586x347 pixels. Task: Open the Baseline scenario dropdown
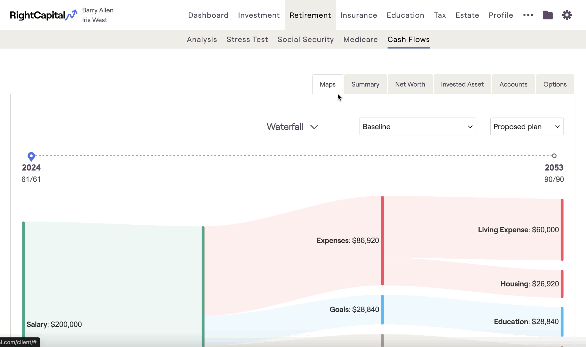coord(418,126)
